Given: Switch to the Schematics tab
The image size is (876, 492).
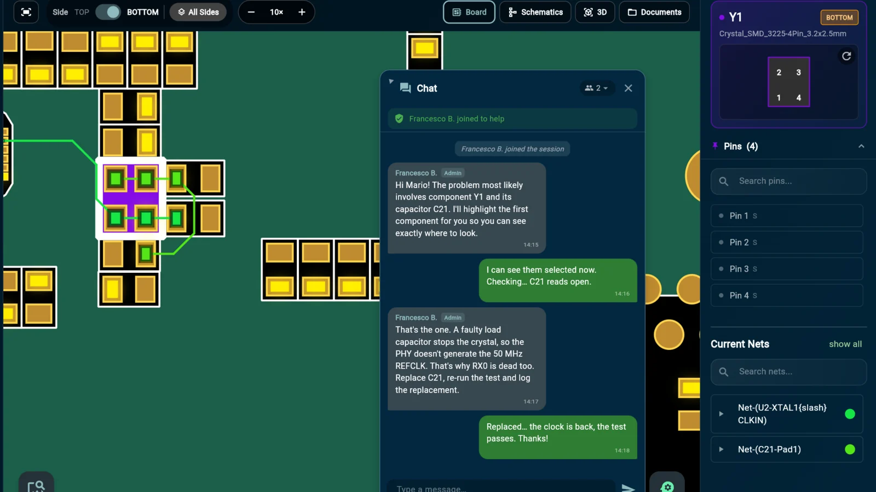Looking at the screenshot, I should [535, 12].
